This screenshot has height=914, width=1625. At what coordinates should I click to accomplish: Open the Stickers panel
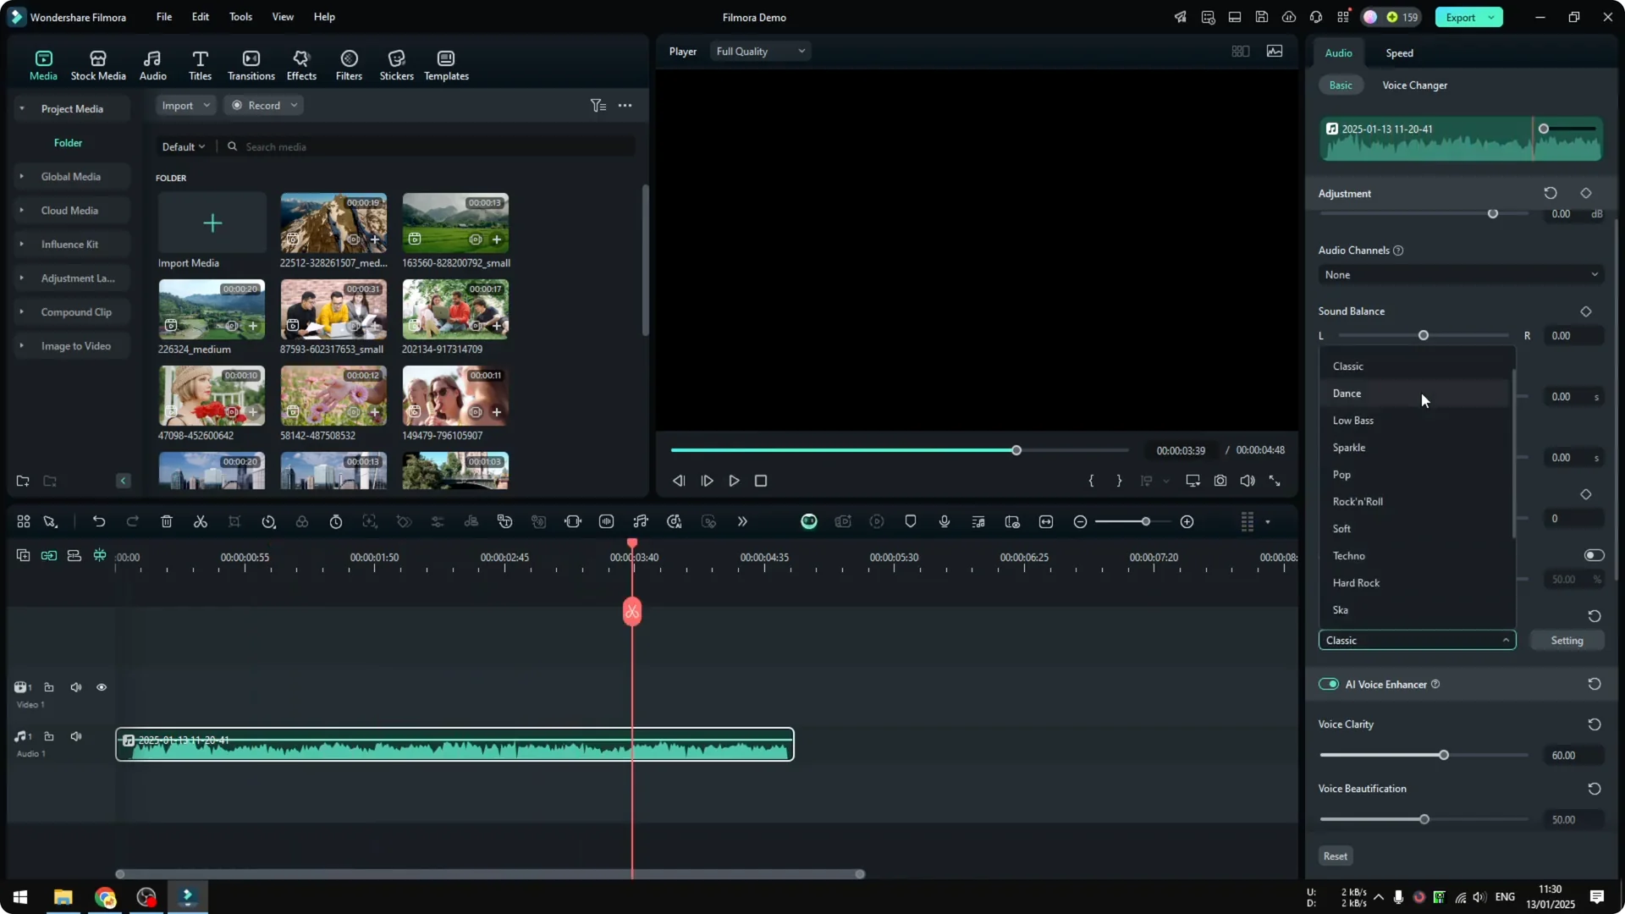pos(396,65)
